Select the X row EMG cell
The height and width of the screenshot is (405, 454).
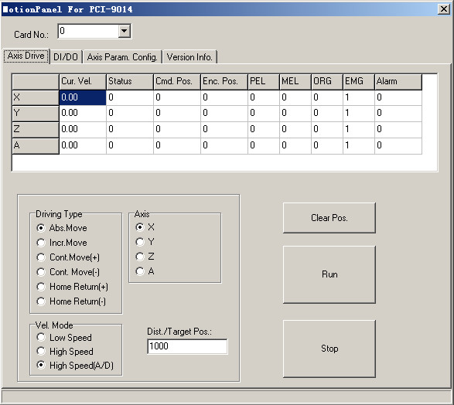point(358,97)
